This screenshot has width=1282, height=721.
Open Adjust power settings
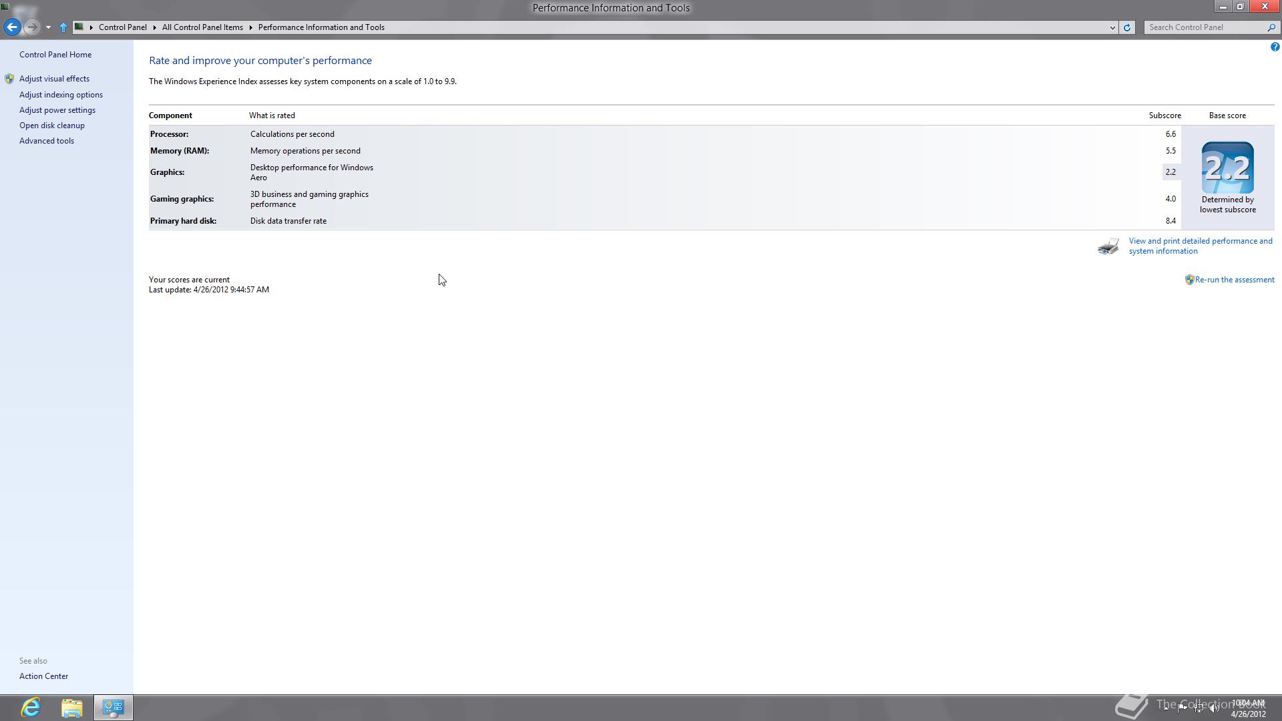pos(57,110)
